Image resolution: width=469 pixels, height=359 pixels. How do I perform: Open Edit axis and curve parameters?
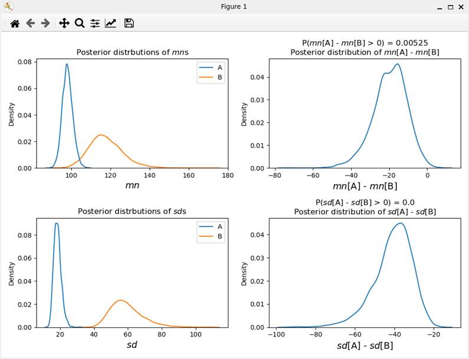(x=110, y=24)
